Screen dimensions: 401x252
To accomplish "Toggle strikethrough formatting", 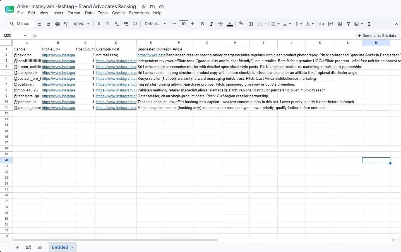I will pyautogui.click(x=220, y=24).
